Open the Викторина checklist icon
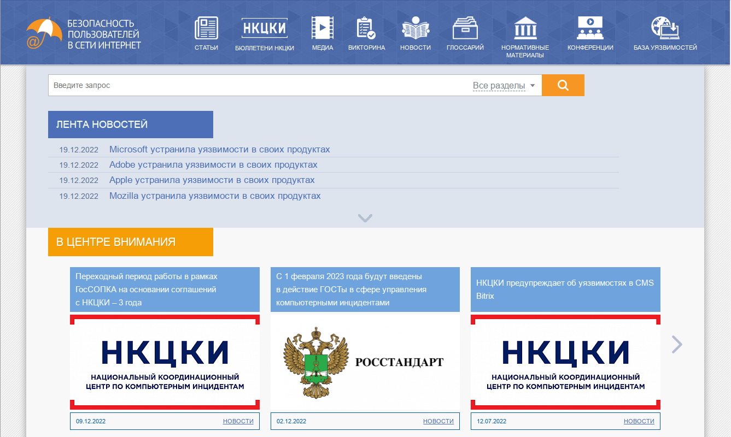This screenshot has width=731, height=437. (366, 28)
